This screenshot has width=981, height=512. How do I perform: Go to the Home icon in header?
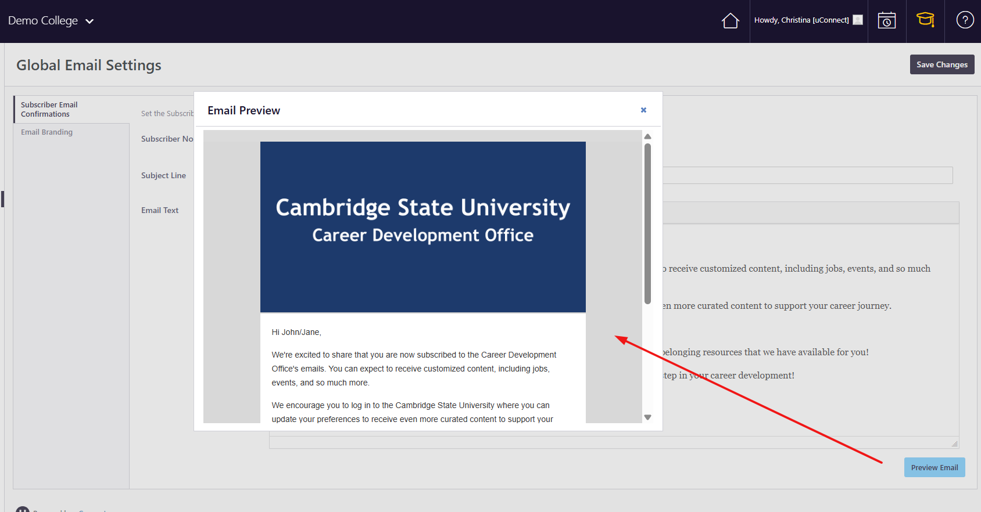tap(730, 21)
